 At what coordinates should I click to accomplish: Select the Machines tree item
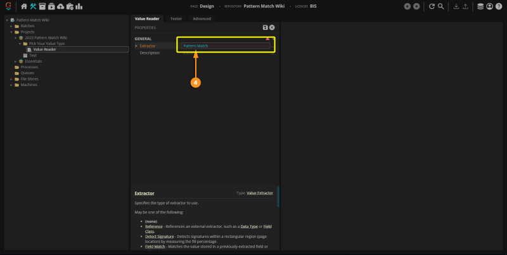pos(29,85)
